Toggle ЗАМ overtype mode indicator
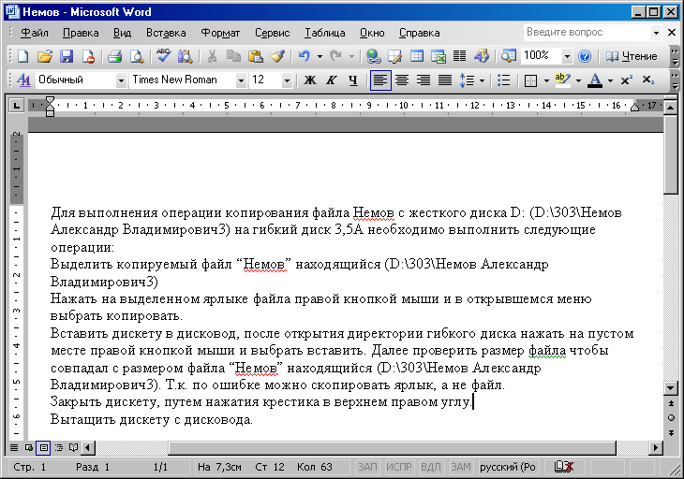The width and height of the screenshot is (684, 479). pyautogui.click(x=461, y=467)
